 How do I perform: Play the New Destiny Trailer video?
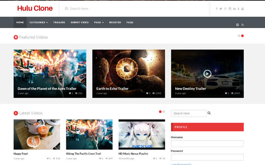coord(207,74)
